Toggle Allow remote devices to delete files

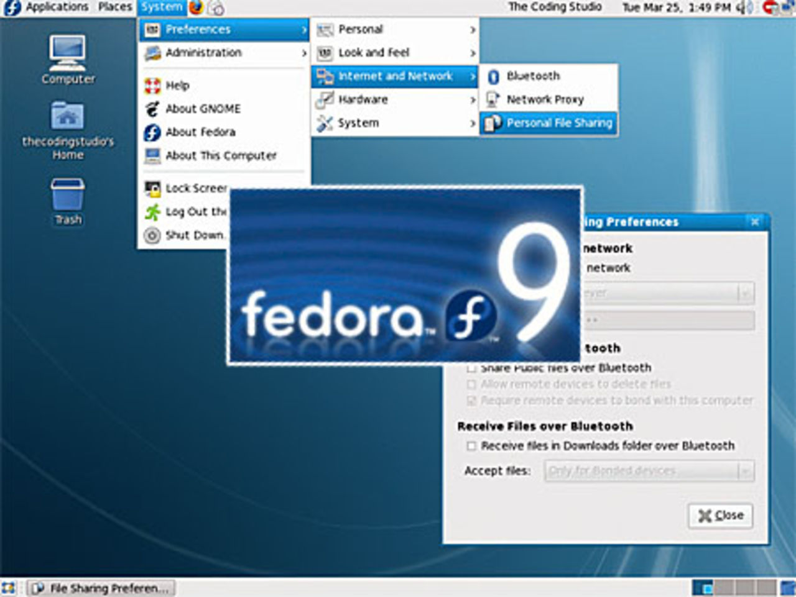[x=471, y=385]
